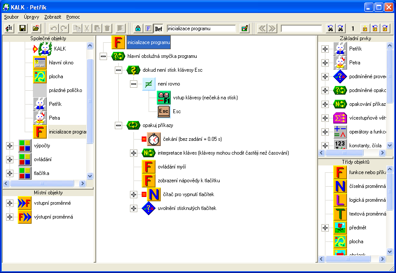This screenshot has height=273, width=396.
Task: Open the Soubor menu
Action: coord(11,17)
